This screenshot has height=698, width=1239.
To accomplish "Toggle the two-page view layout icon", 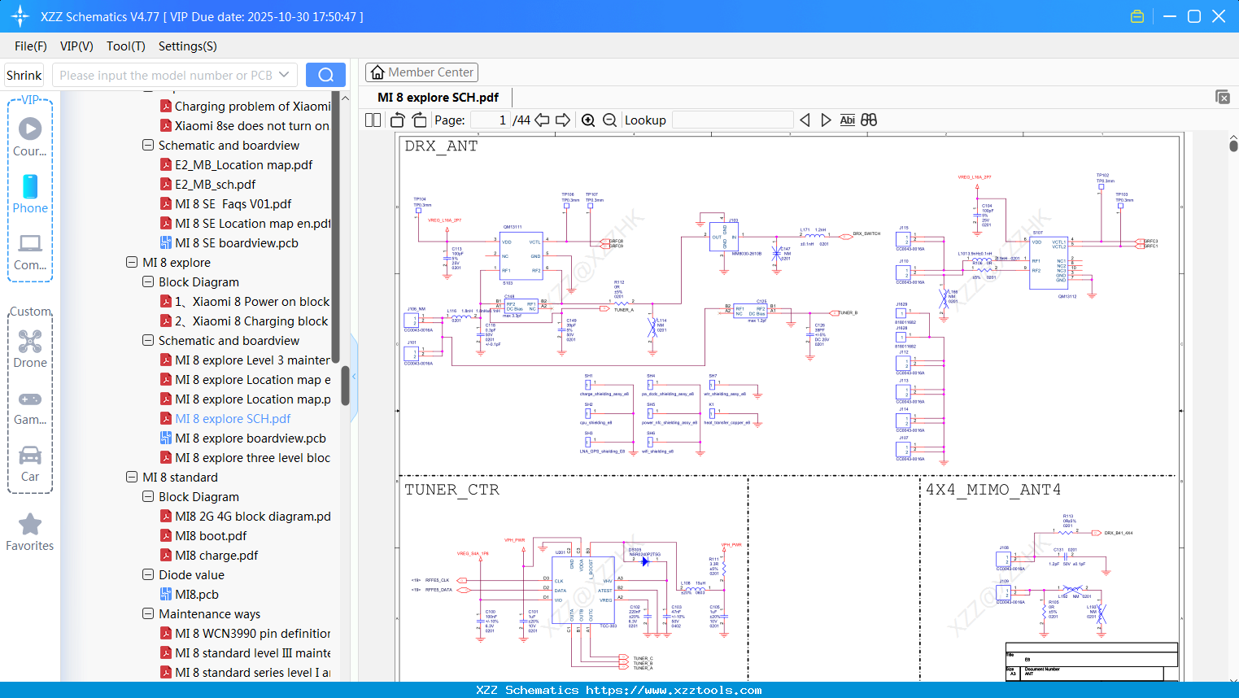I will pyautogui.click(x=373, y=120).
